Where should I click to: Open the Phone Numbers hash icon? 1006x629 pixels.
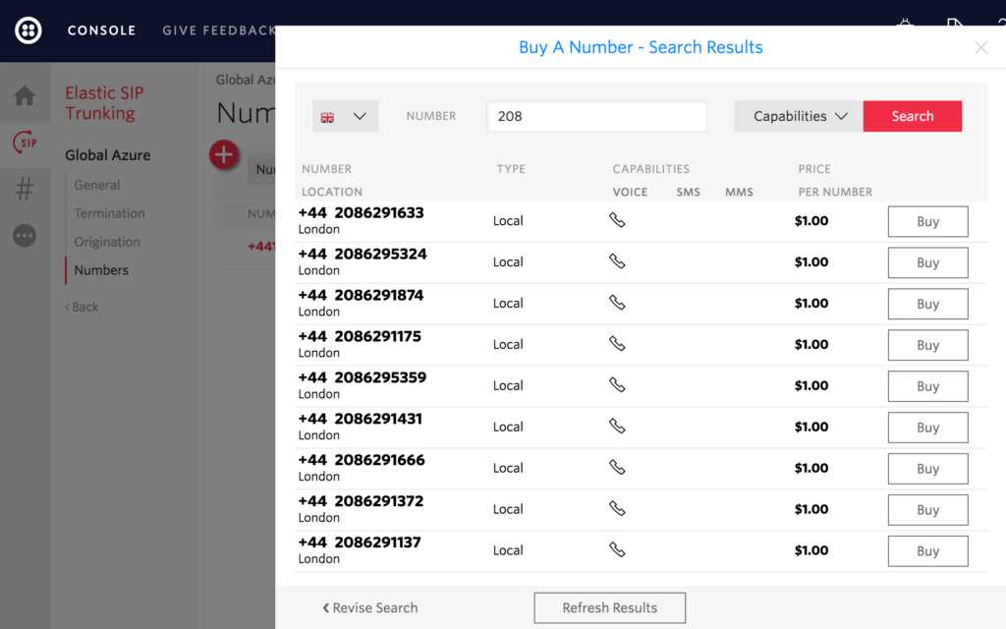[25, 189]
